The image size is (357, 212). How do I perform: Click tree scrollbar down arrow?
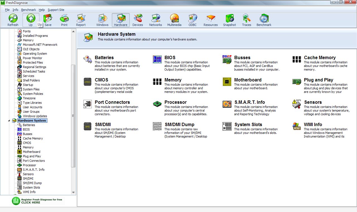[x=74, y=192]
